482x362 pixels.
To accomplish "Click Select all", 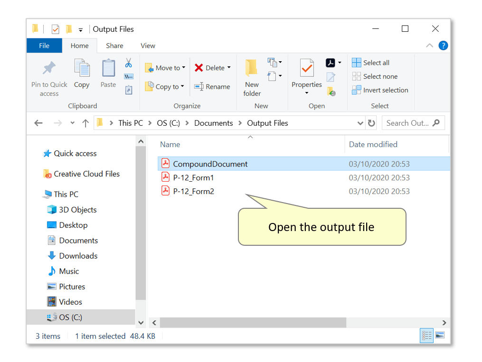I will 371,63.
